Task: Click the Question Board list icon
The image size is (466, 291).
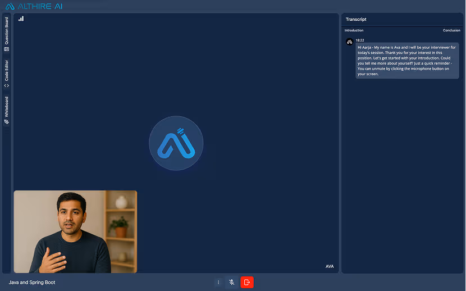Action: (x=7, y=49)
